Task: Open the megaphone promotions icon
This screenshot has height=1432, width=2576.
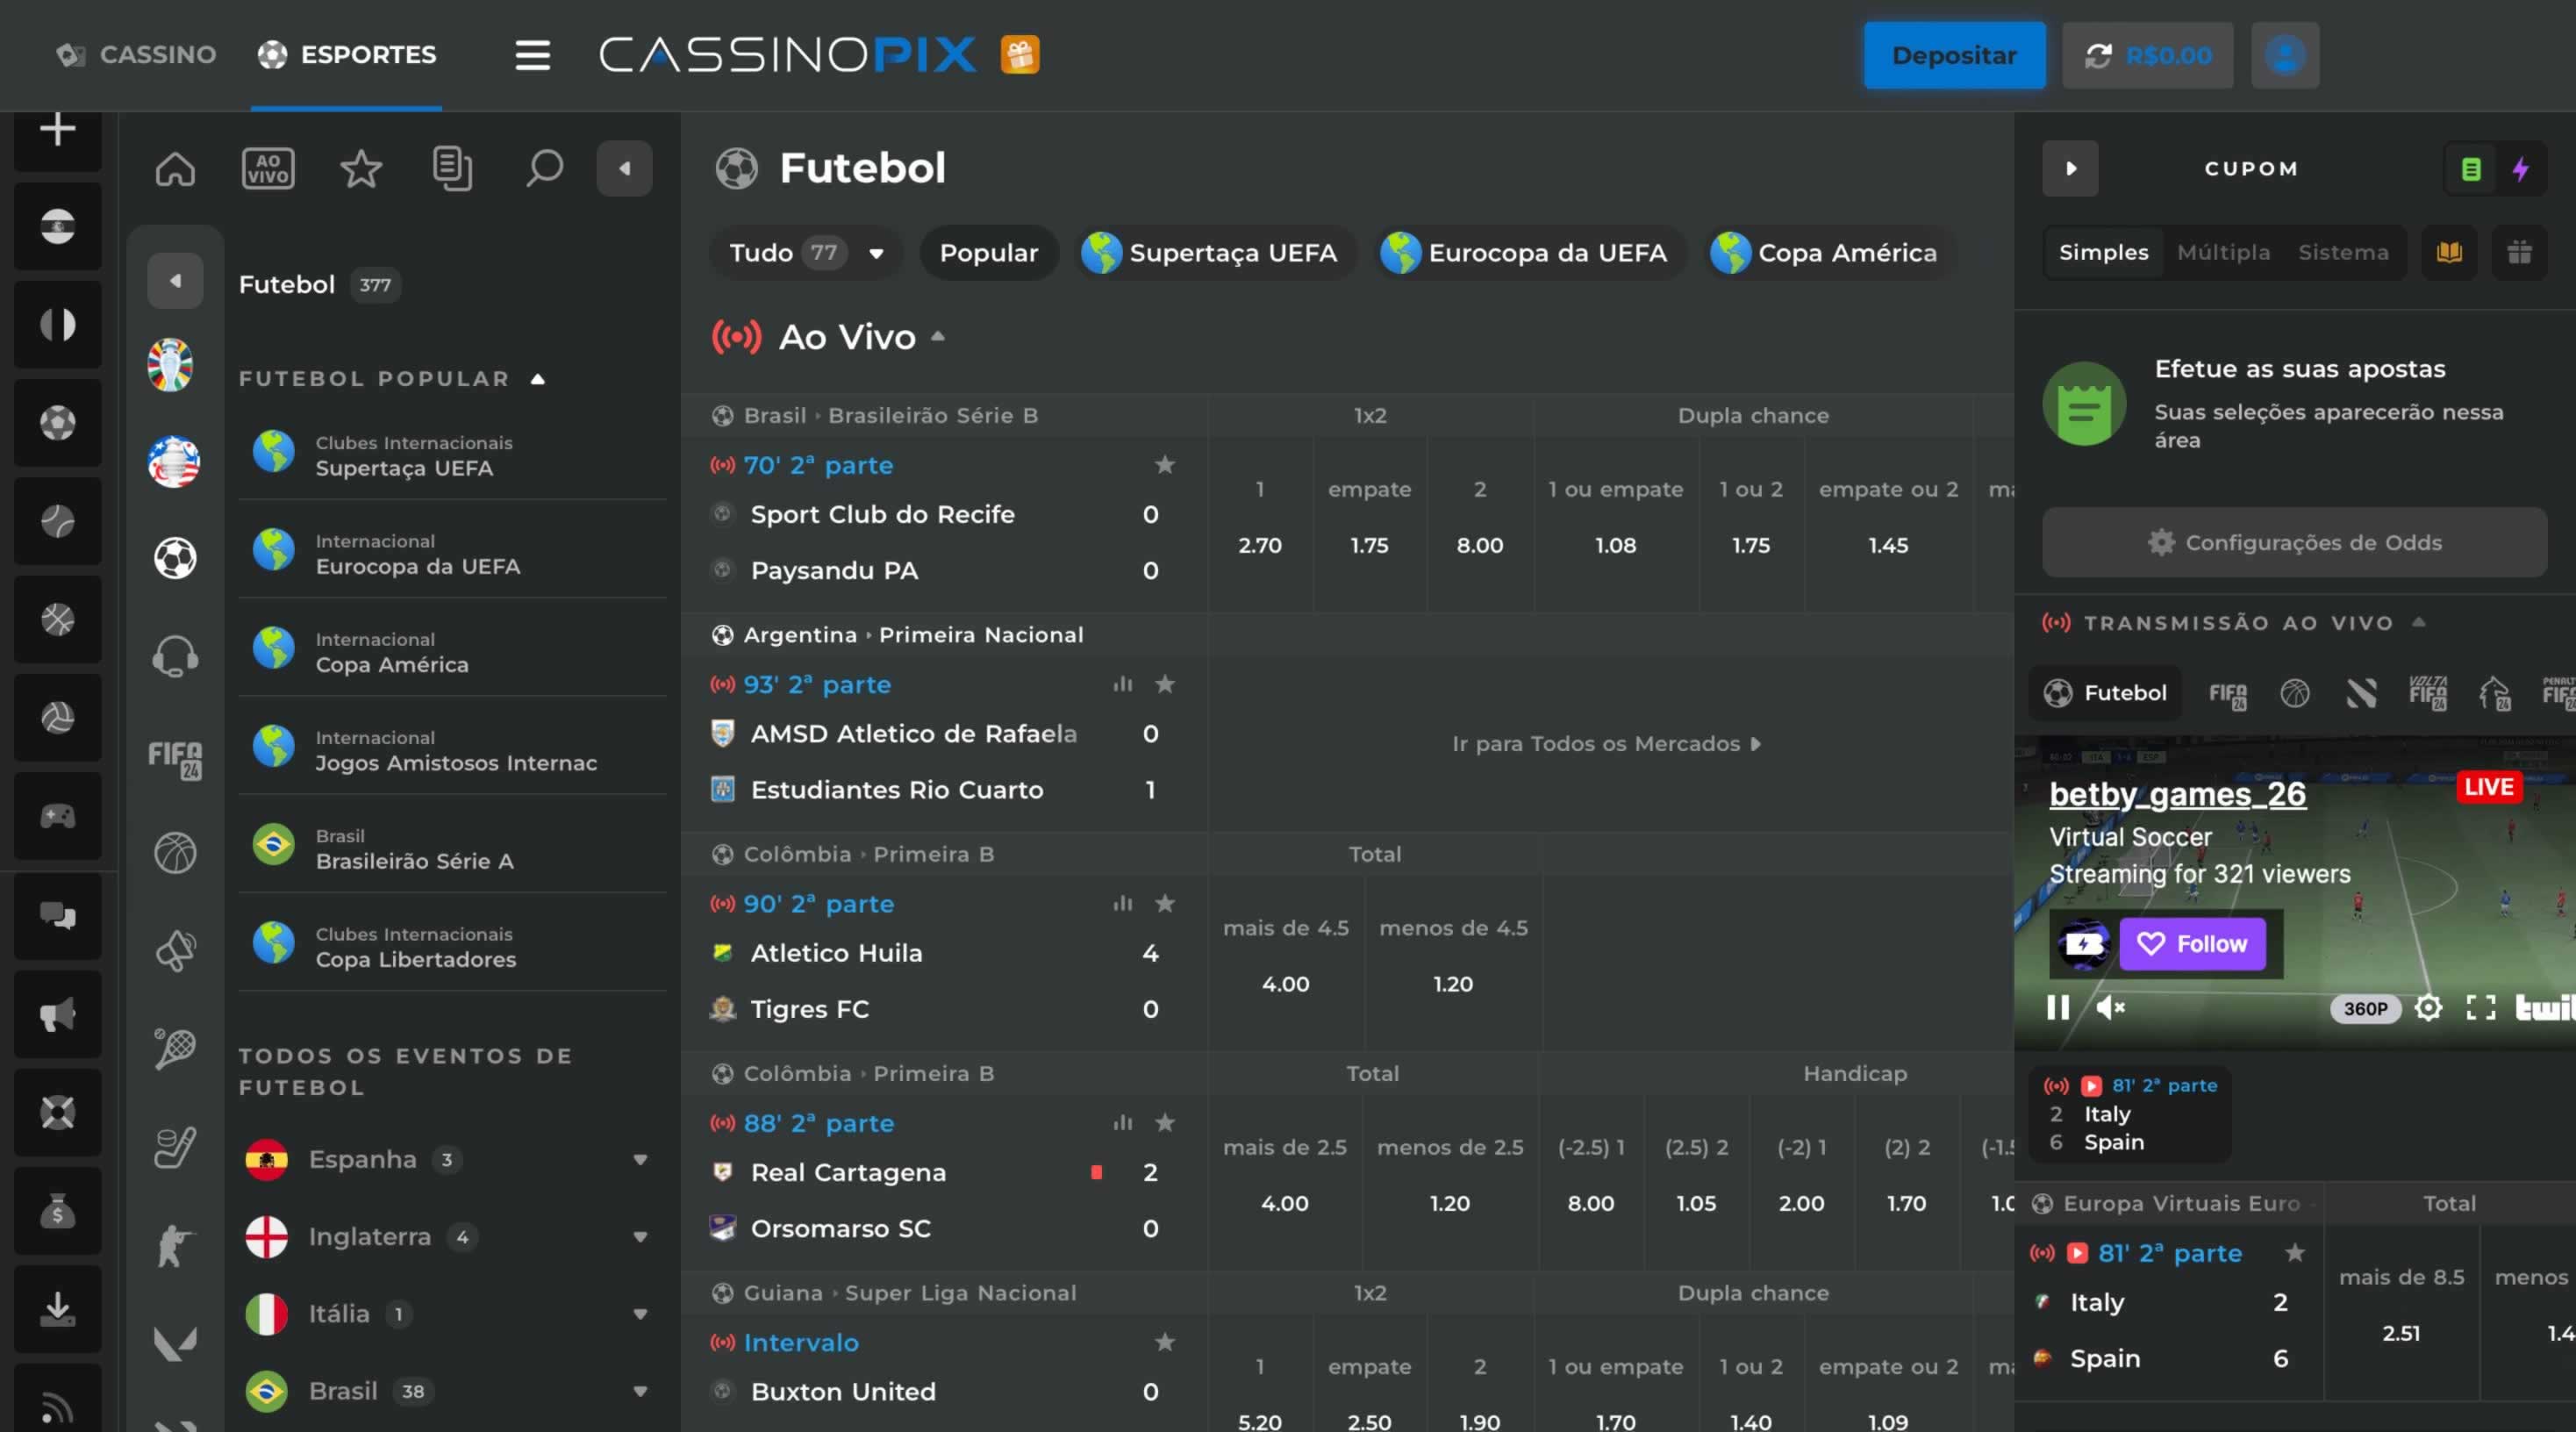Action: [58, 1014]
